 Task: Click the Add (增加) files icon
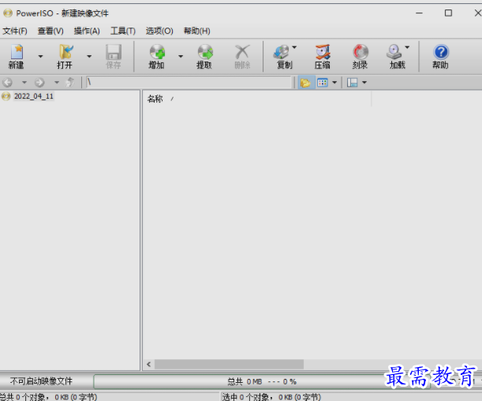coord(157,51)
